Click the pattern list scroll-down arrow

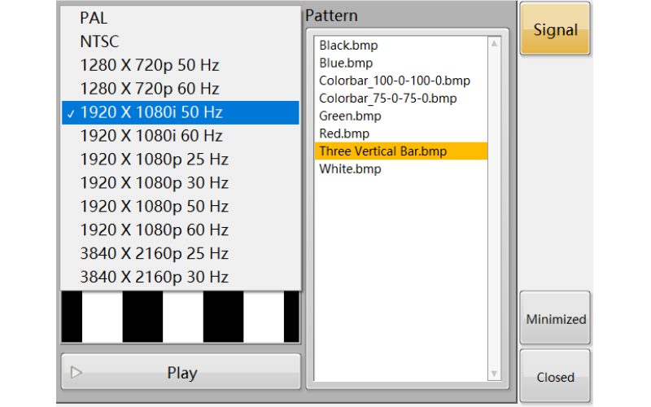494,374
